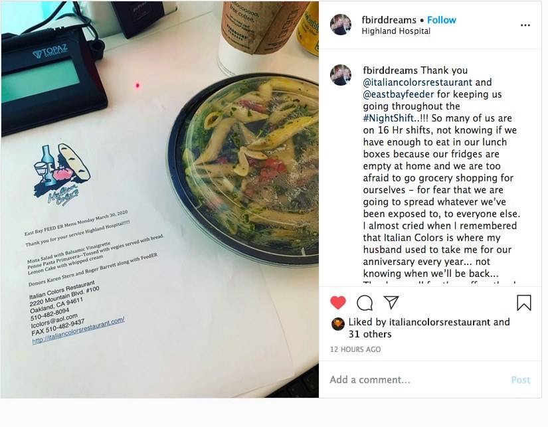The width and height of the screenshot is (548, 427).
Task: View the 31 others who liked
Action: click(x=370, y=334)
